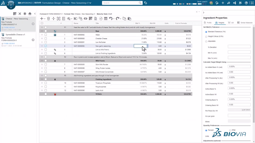This screenshot has height=143, width=255.
Task: Open the formula title dropdown in header
Action: pos(90,3)
